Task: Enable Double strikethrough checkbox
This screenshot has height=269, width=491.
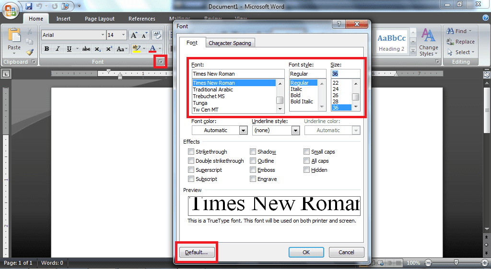Action: click(x=191, y=161)
